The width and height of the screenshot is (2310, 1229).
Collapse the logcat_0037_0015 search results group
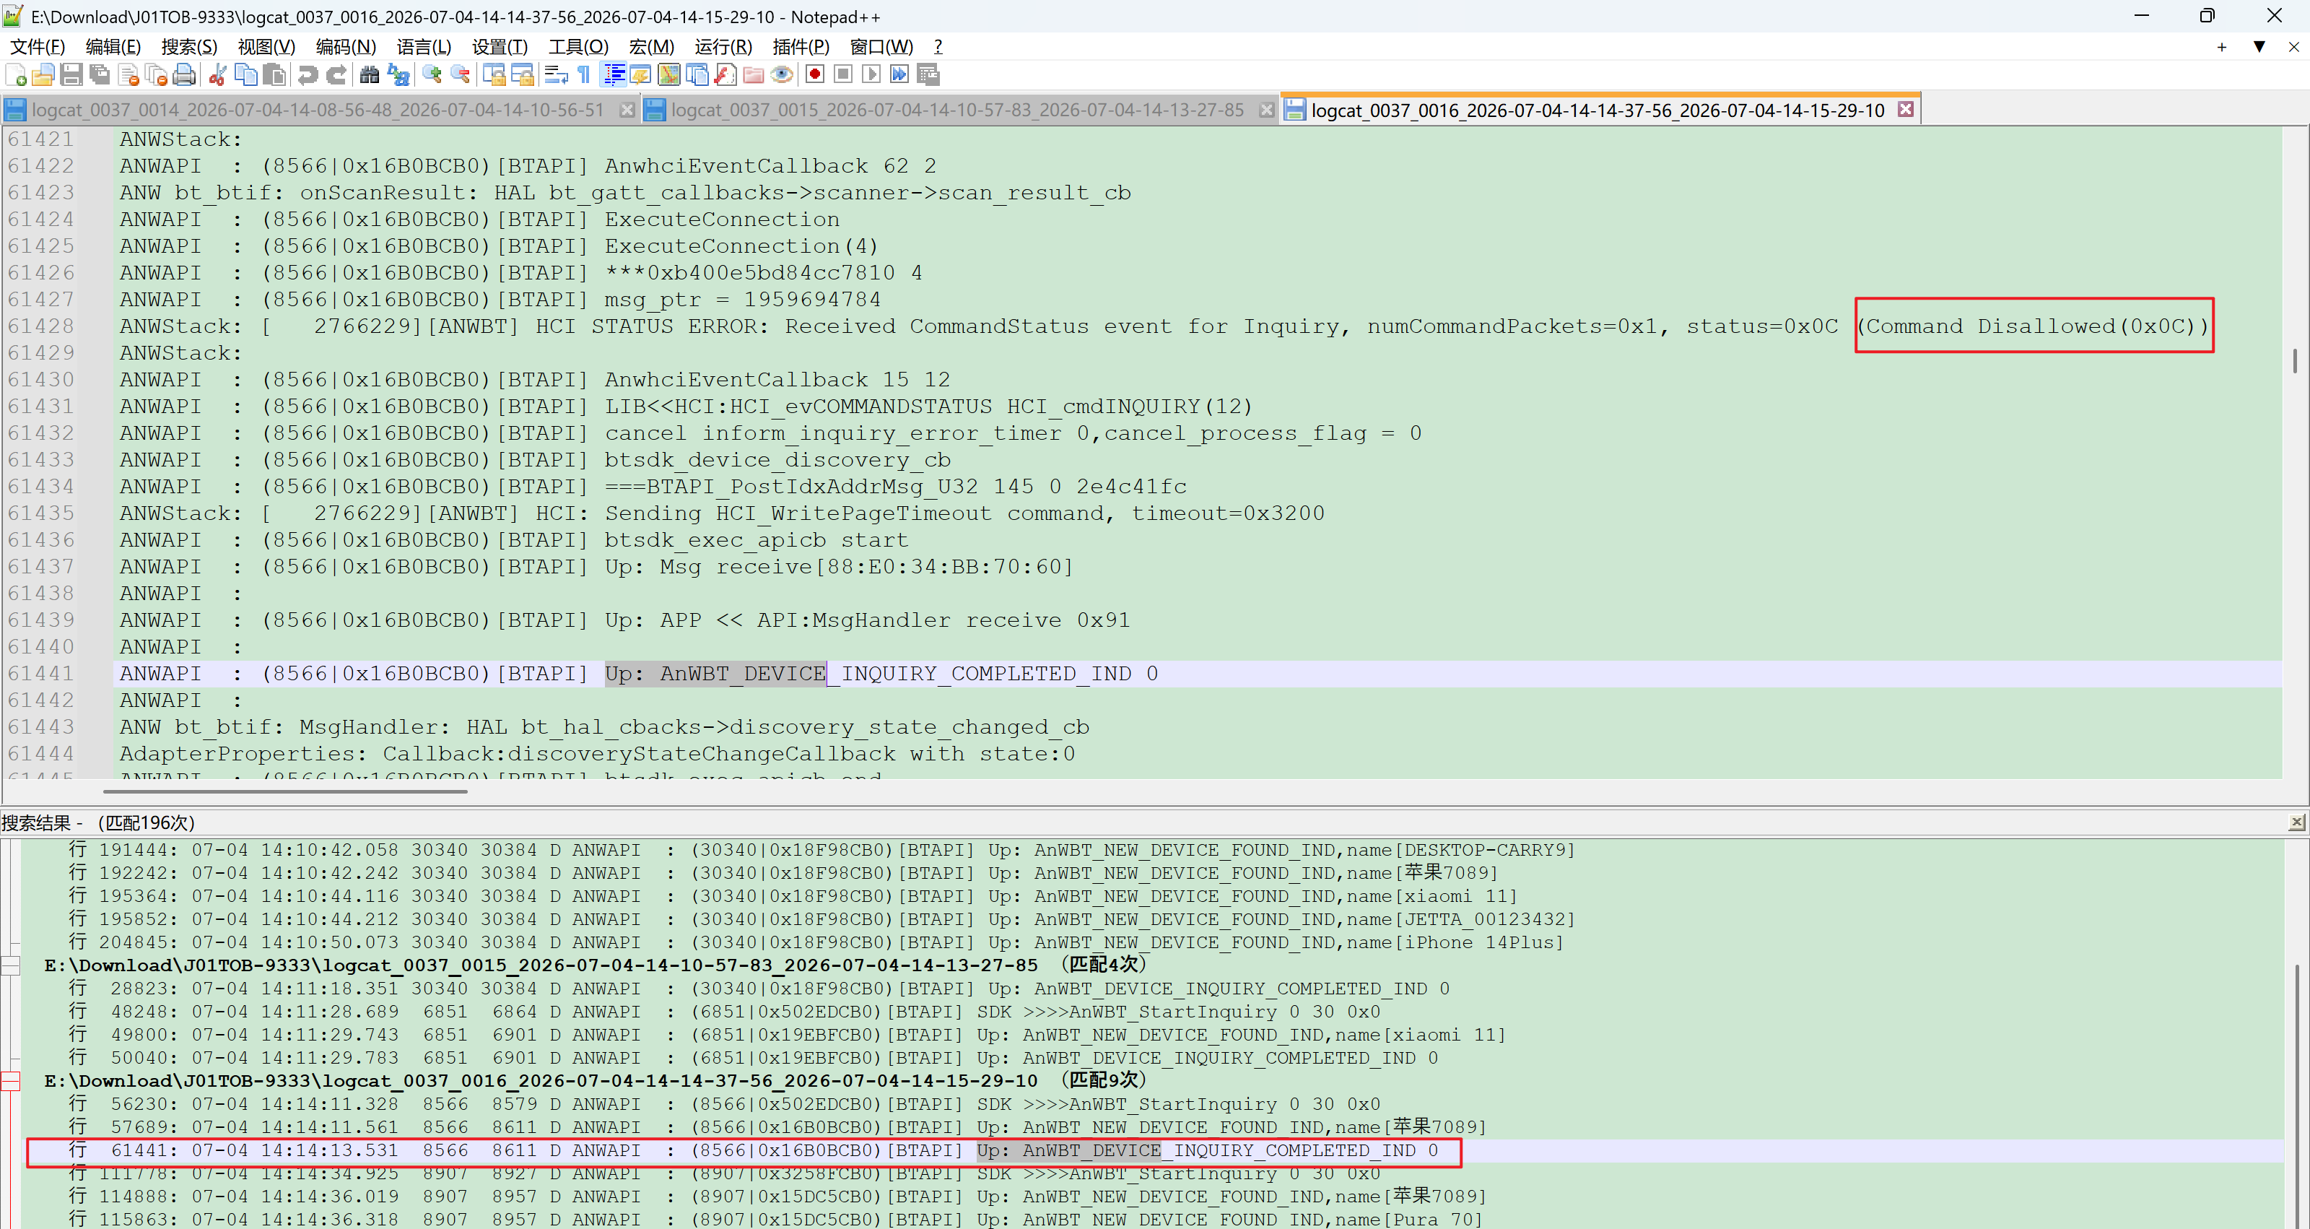tap(10, 965)
